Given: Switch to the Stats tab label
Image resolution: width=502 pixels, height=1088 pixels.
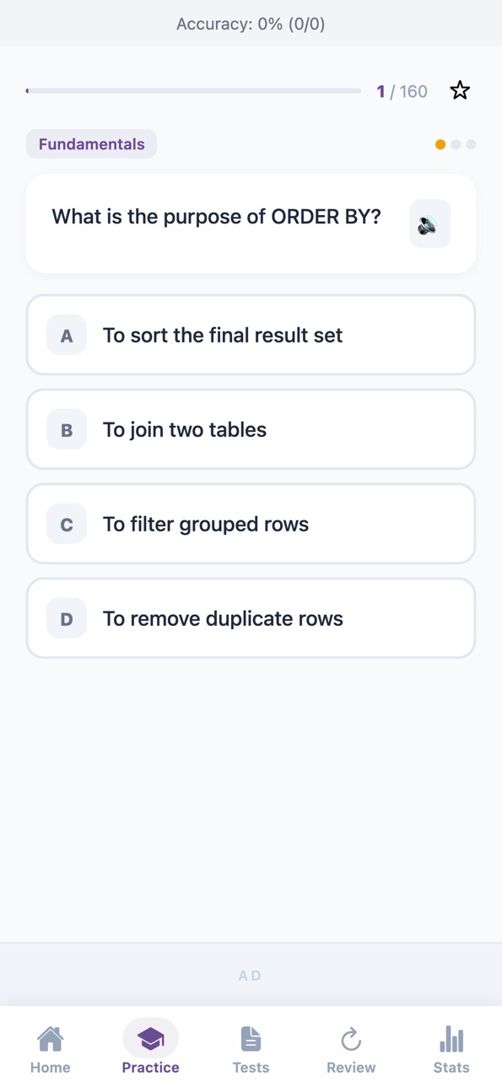Looking at the screenshot, I should point(451,1068).
